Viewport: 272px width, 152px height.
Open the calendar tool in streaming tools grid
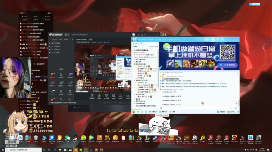70,91
